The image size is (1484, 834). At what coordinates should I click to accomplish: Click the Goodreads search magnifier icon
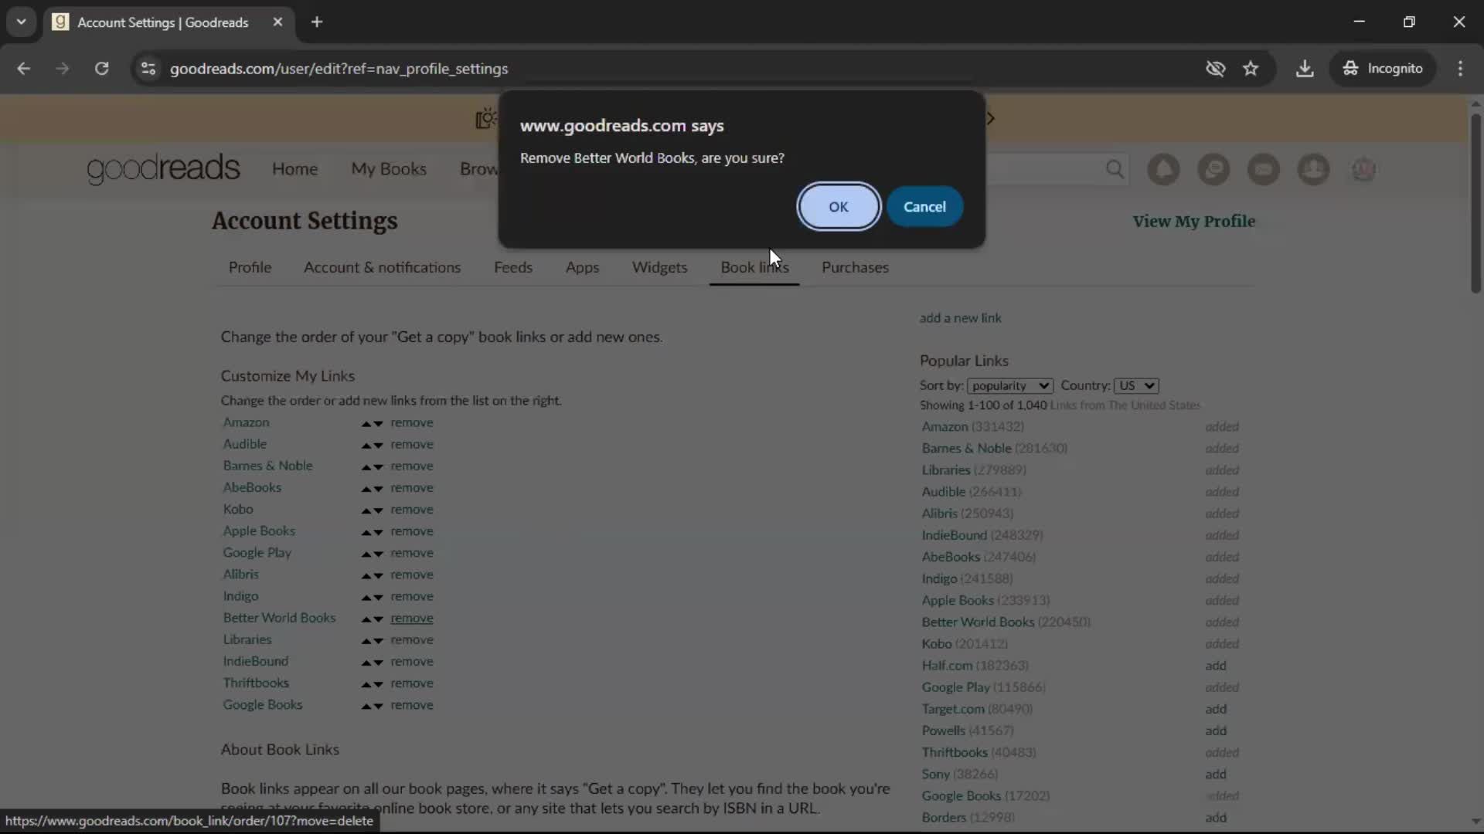pyautogui.click(x=1115, y=169)
